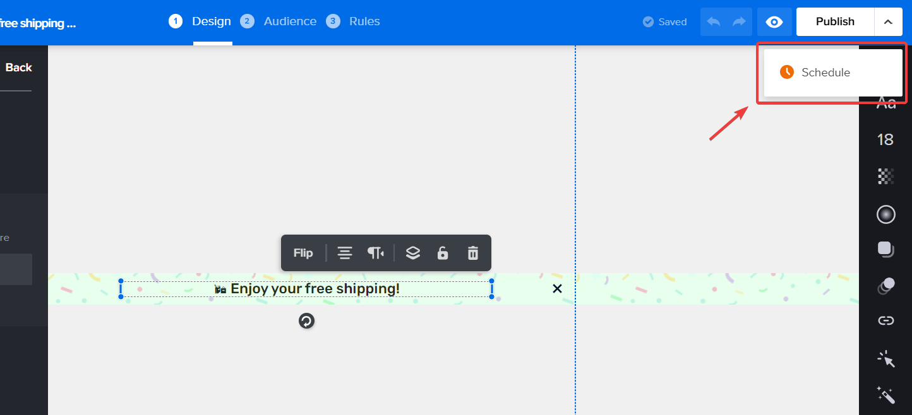Toggle the element lock icon
The image size is (912, 415).
tap(443, 253)
